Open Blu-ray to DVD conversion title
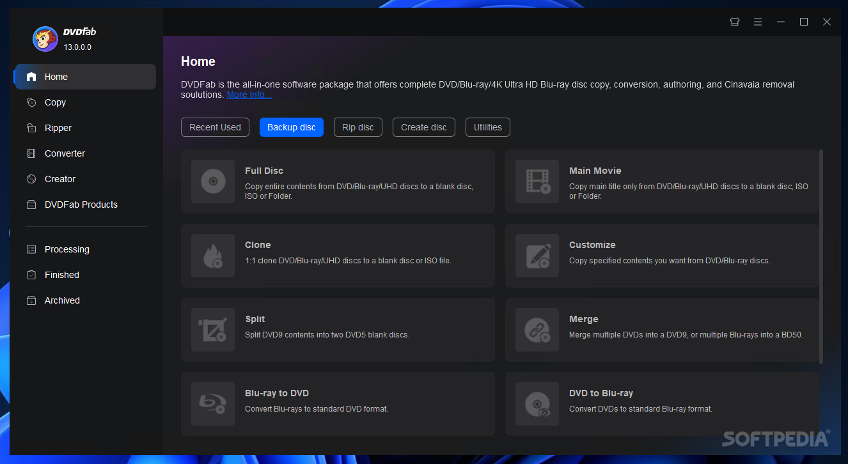This screenshot has width=848, height=464. click(277, 393)
